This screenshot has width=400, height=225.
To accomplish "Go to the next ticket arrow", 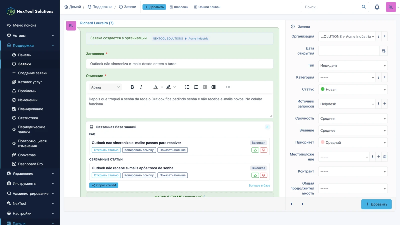I will pos(302,204).
